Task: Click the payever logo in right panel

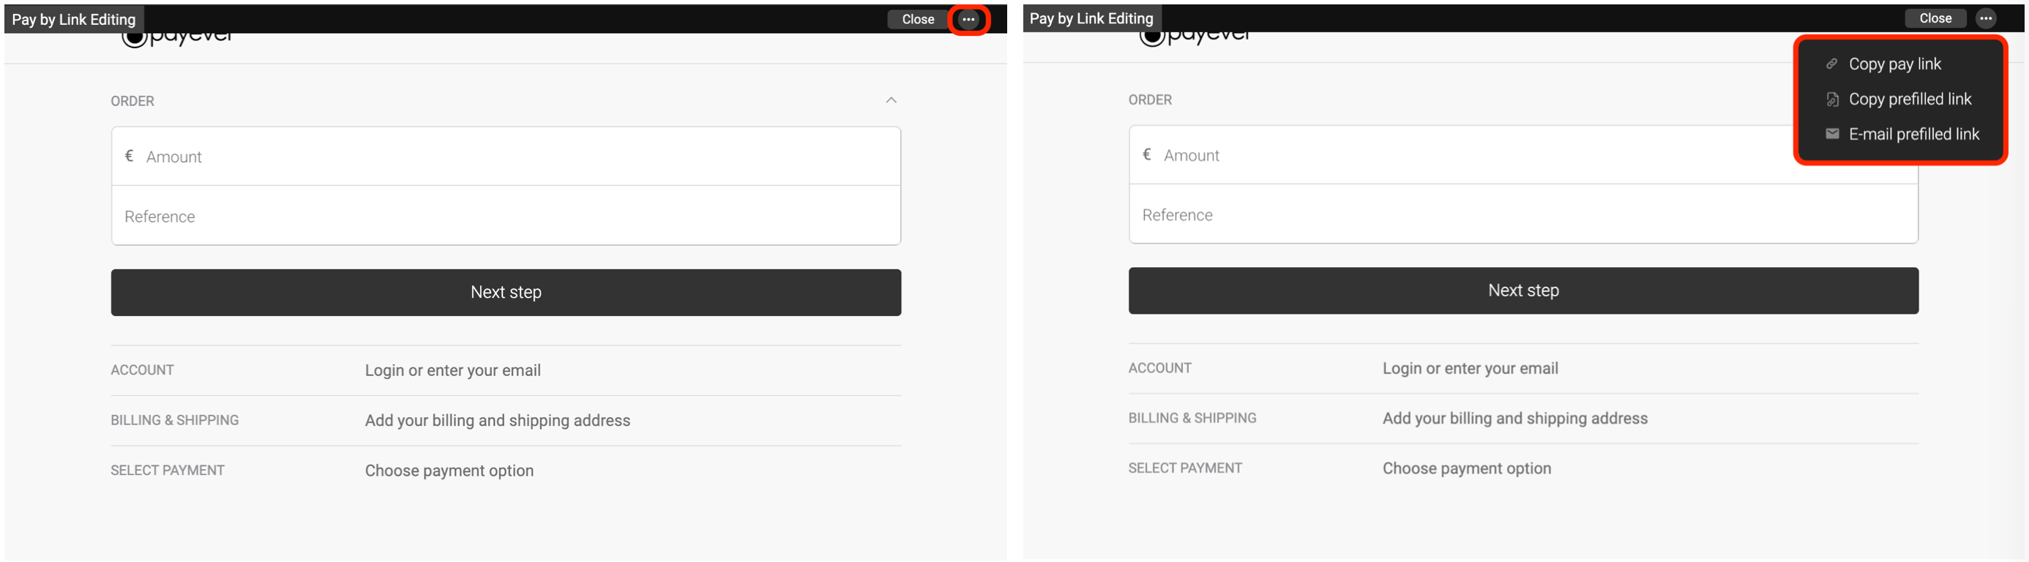Action: [x=1196, y=37]
